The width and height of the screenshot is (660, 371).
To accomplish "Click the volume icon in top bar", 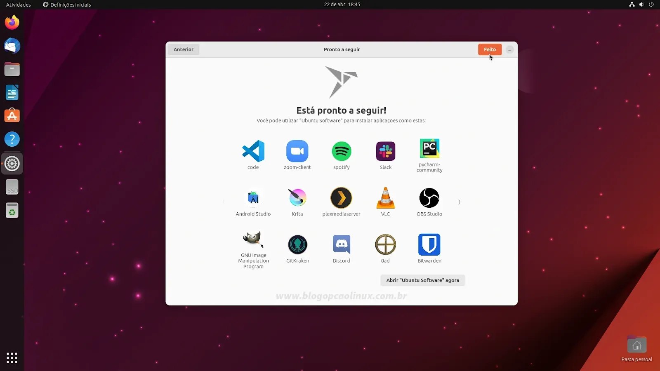I will pyautogui.click(x=641, y=5).
